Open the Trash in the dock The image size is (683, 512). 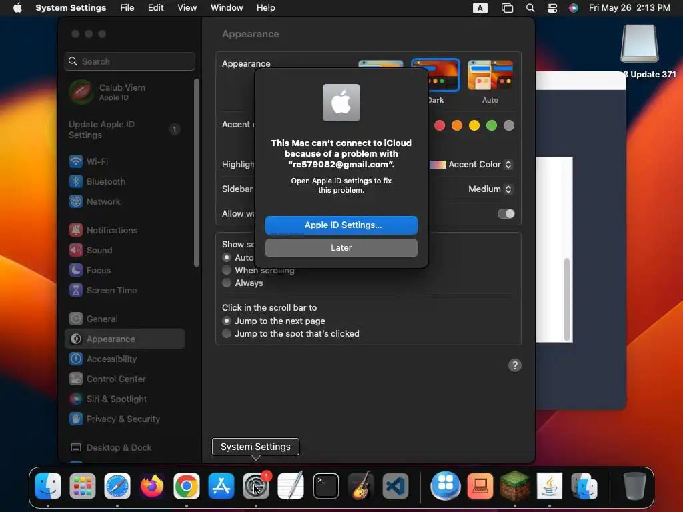point(635,485)
